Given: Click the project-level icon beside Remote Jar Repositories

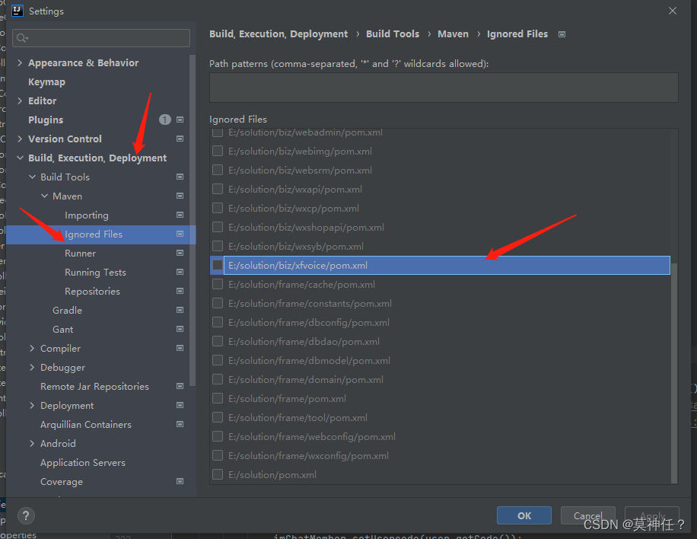Looking at the screenshot, I should click(x=180, y=387).
